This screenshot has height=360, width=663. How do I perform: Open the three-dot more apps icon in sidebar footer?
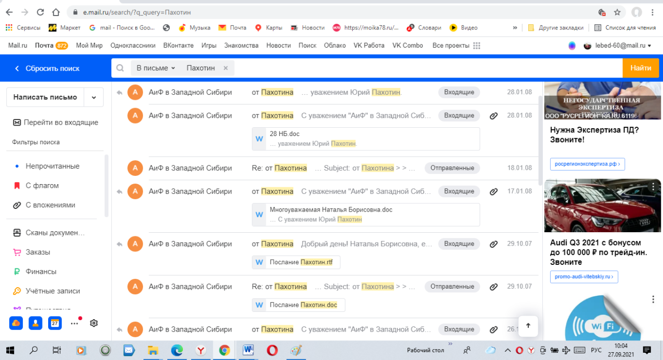pos(75,323)
